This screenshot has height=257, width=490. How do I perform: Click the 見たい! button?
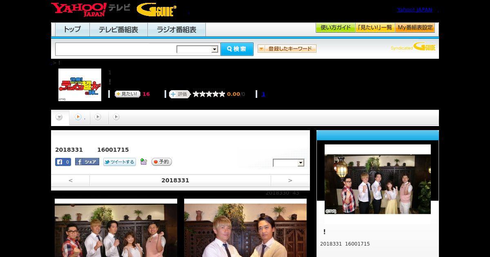coord(127,94)
